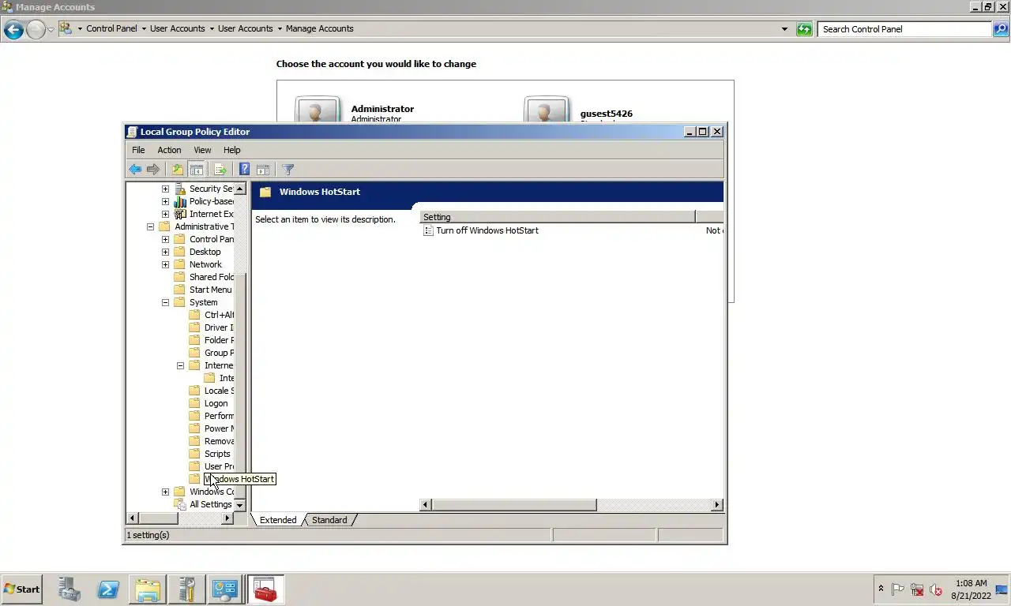Select the Administrator account picture
This screenshot has height=606, width=1011.
point(318,110)
